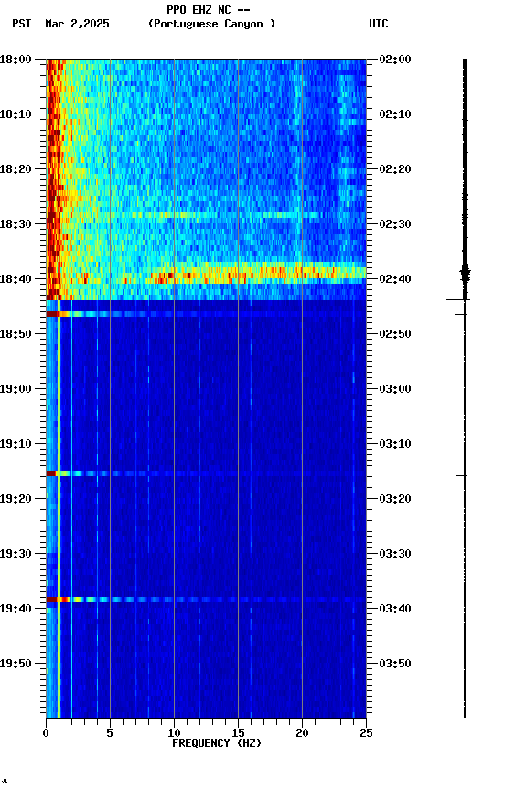The height and width of the screenshot is (791, 505).
Task: Click the spike event line near 19:38
Action: tap(206, 600)
